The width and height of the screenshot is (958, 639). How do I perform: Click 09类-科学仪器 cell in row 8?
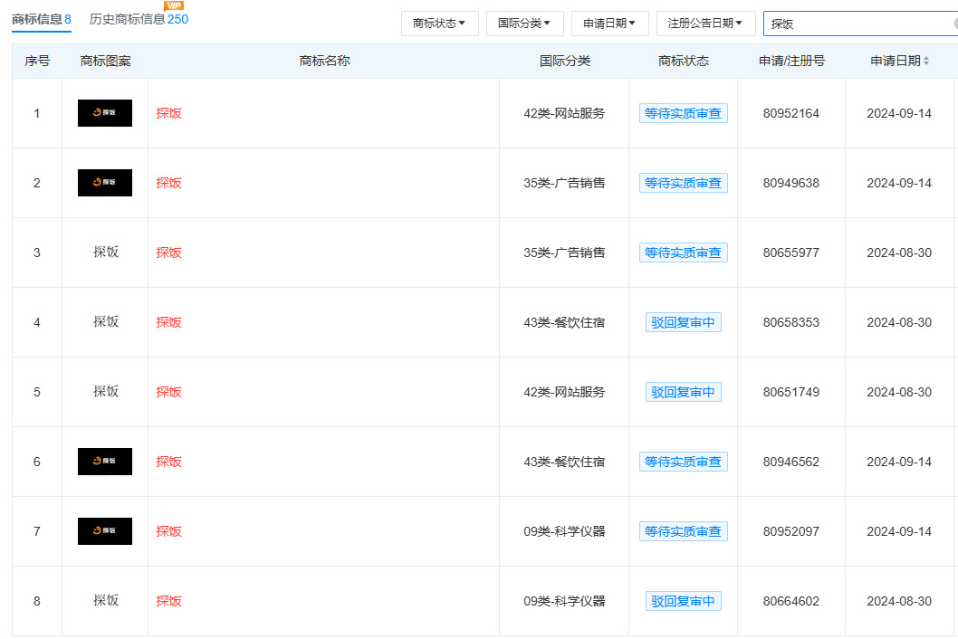(564, 600)
